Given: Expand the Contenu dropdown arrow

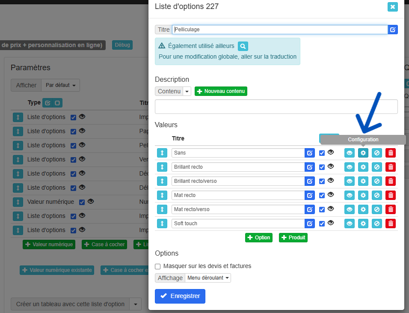Looking at the screenshot, I should (x=187, y=91).
